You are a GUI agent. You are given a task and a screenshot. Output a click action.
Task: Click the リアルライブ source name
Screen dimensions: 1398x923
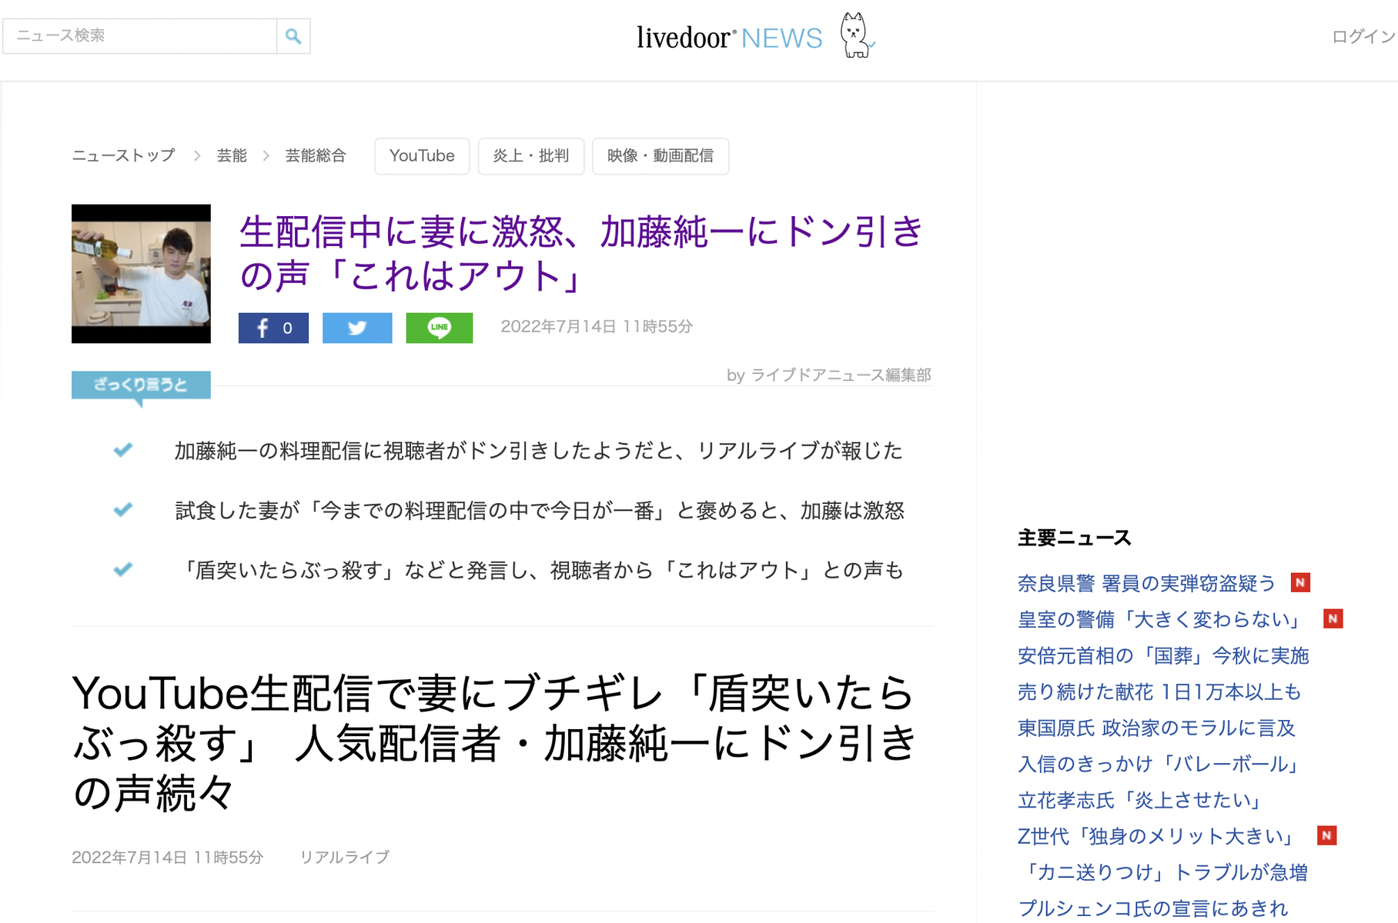coord(344,857)
